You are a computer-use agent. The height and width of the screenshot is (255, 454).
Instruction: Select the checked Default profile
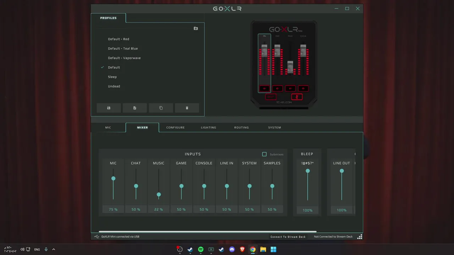[x=114, y=67]
